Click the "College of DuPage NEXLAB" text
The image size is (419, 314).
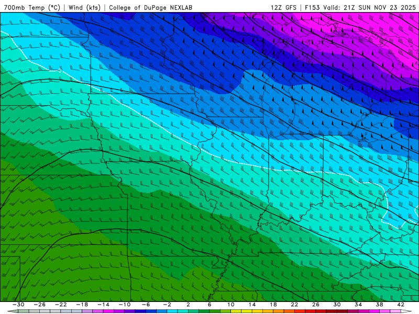150,7
